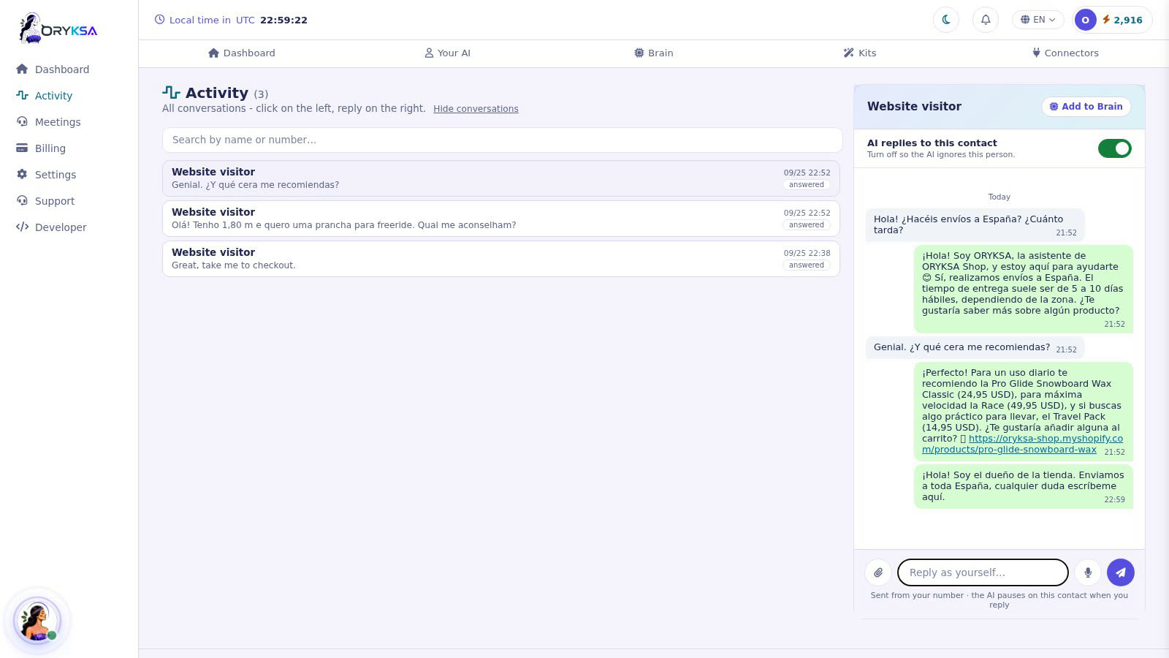This screenshot has width=1169, height=658.
Task: Open the user avatar O menu
Action: pos(1085,20)
